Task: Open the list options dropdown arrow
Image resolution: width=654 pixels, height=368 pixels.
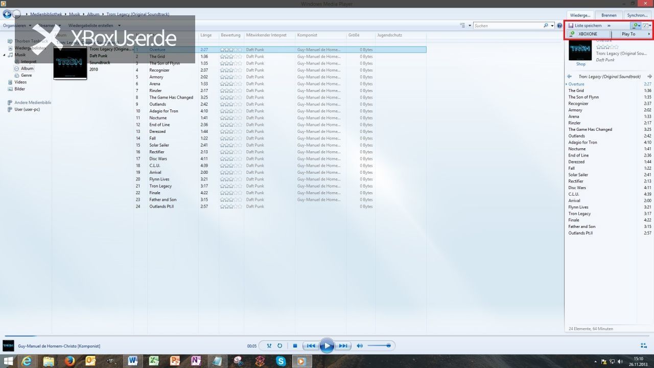Action: (650, 26)
